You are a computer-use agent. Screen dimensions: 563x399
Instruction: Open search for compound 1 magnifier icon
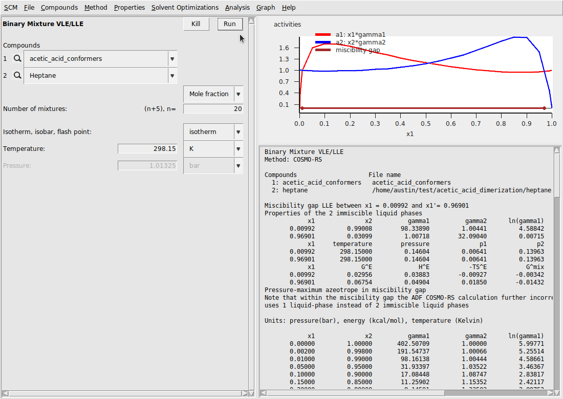pos(17,58)
